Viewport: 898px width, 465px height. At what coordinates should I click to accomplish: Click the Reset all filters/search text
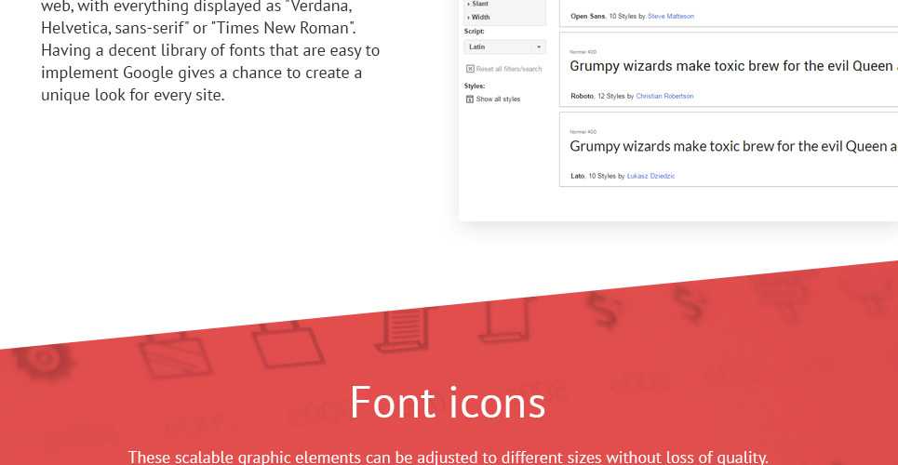[508, 69]
